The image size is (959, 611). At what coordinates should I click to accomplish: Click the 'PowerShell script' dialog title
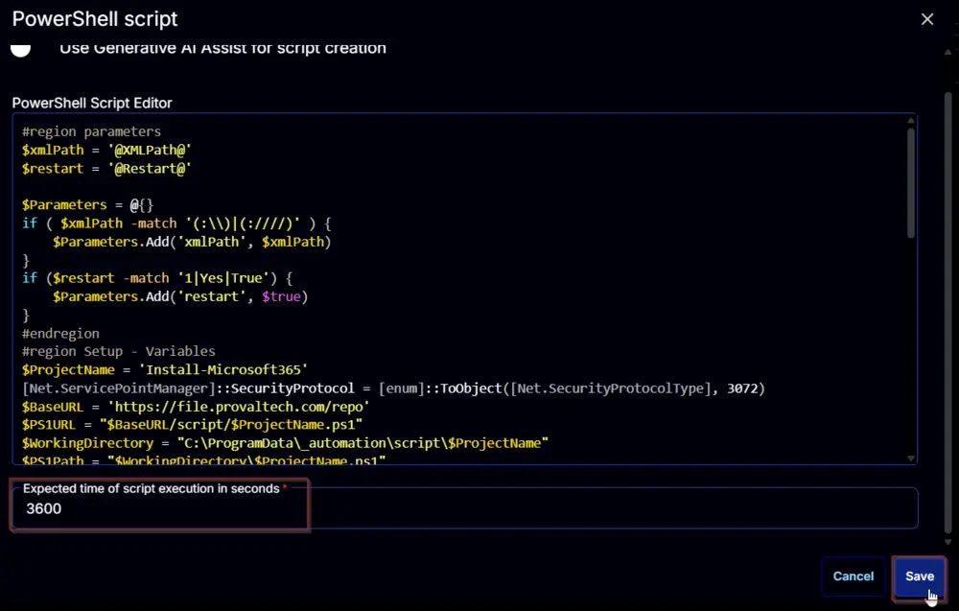pyautogui.click(x=95, y=19)
